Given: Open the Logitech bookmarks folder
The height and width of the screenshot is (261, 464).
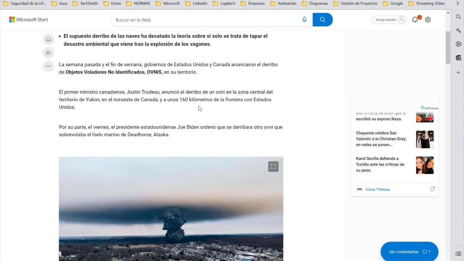Looking at the screenshot, I should pos(224,3).
